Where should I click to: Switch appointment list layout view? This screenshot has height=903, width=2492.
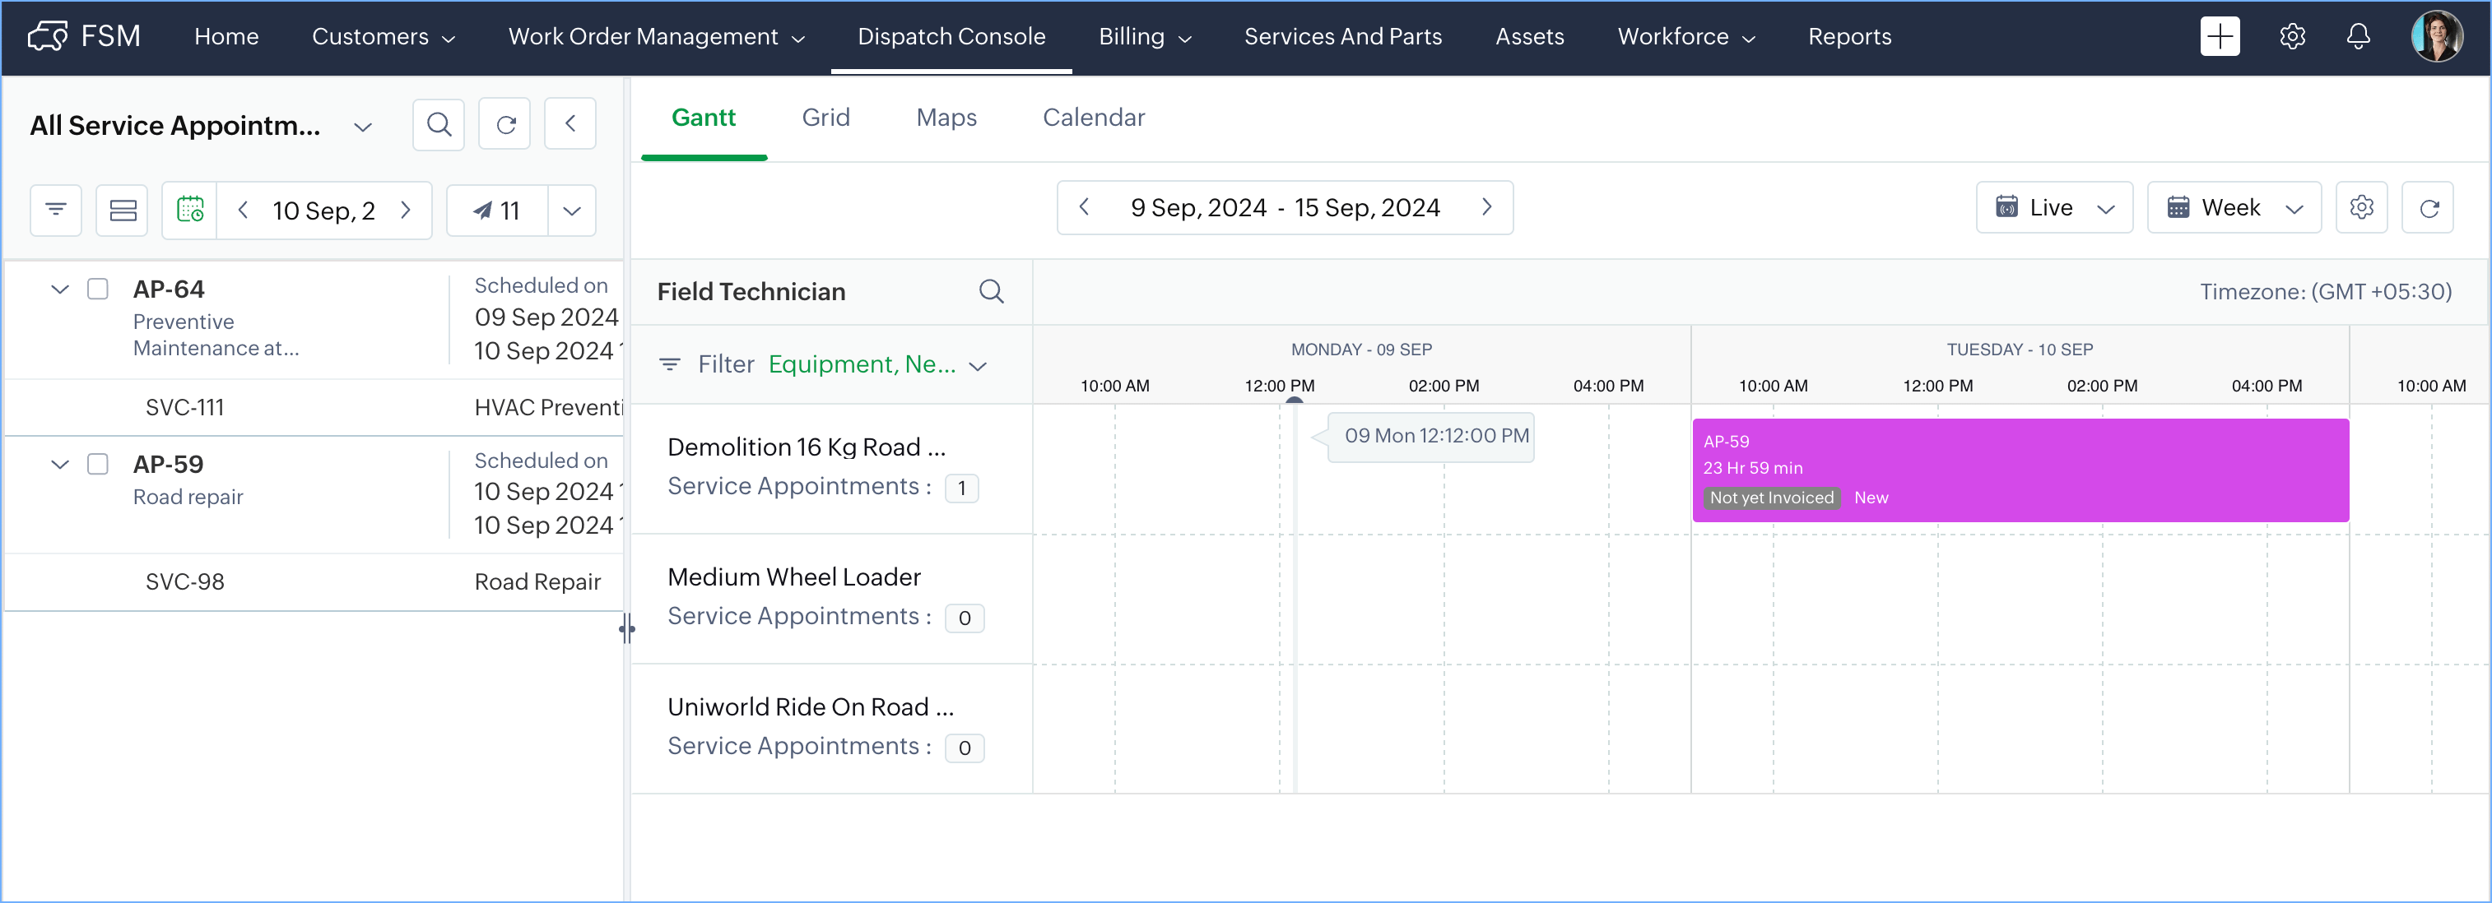point(123,210)
